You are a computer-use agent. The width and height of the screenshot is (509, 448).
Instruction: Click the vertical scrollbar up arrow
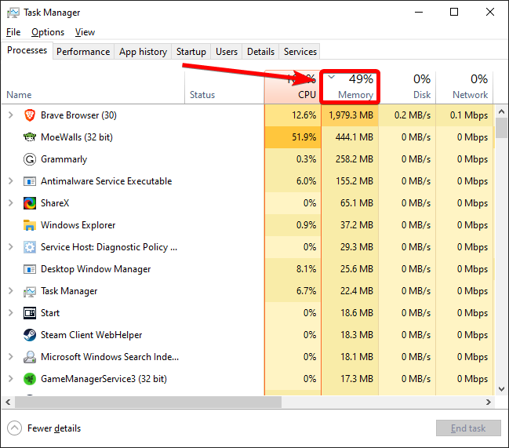tap(501, 111)
